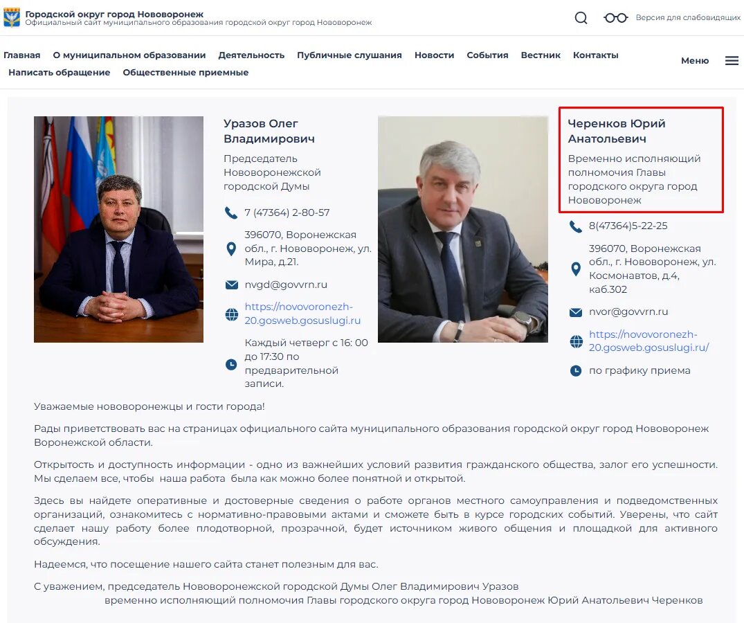Viewport: 744px width, 623px height.
Task: Click location pin icon beside ул. Космонавтов address
Action: [576, 269]
